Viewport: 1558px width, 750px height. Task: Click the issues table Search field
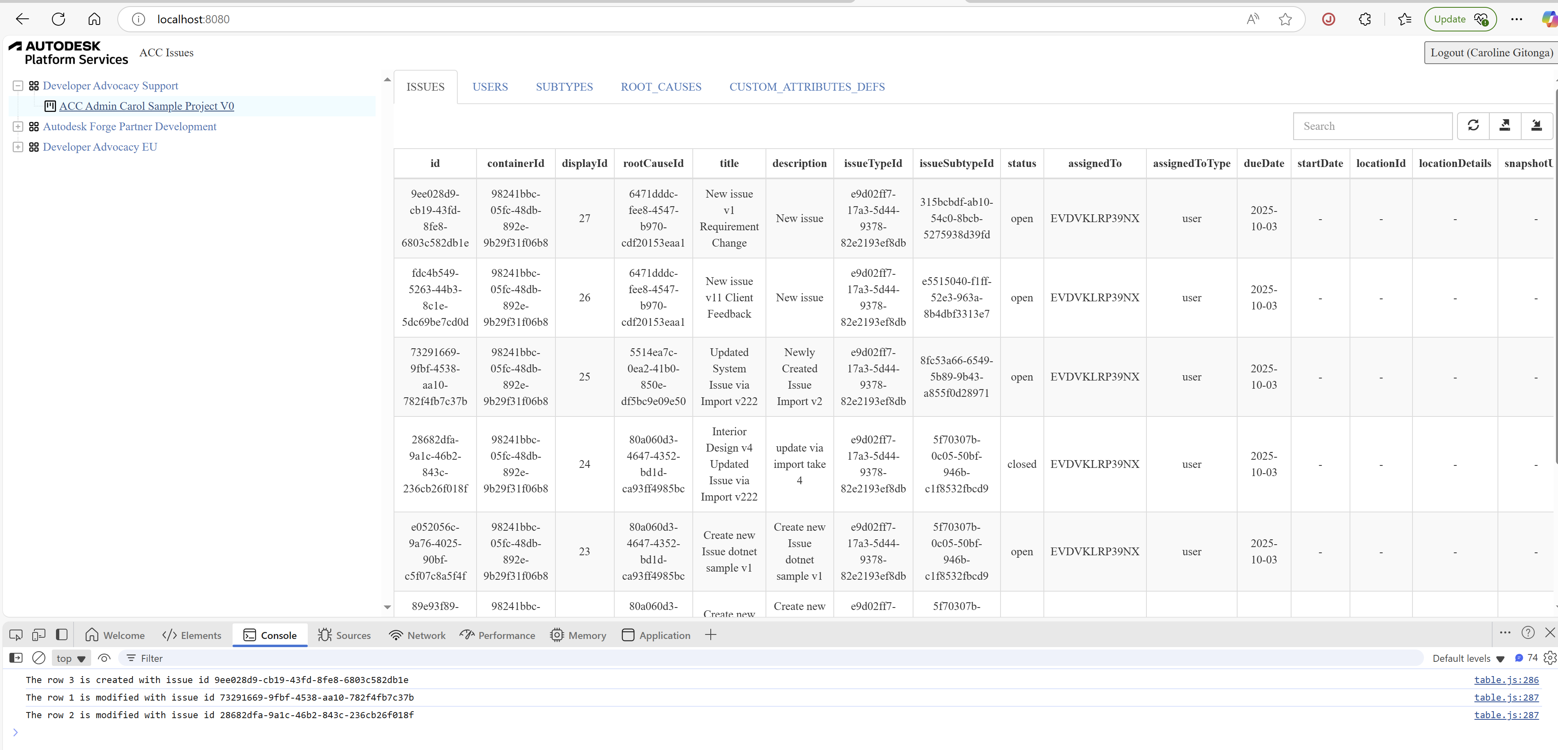pos(1372,126)
